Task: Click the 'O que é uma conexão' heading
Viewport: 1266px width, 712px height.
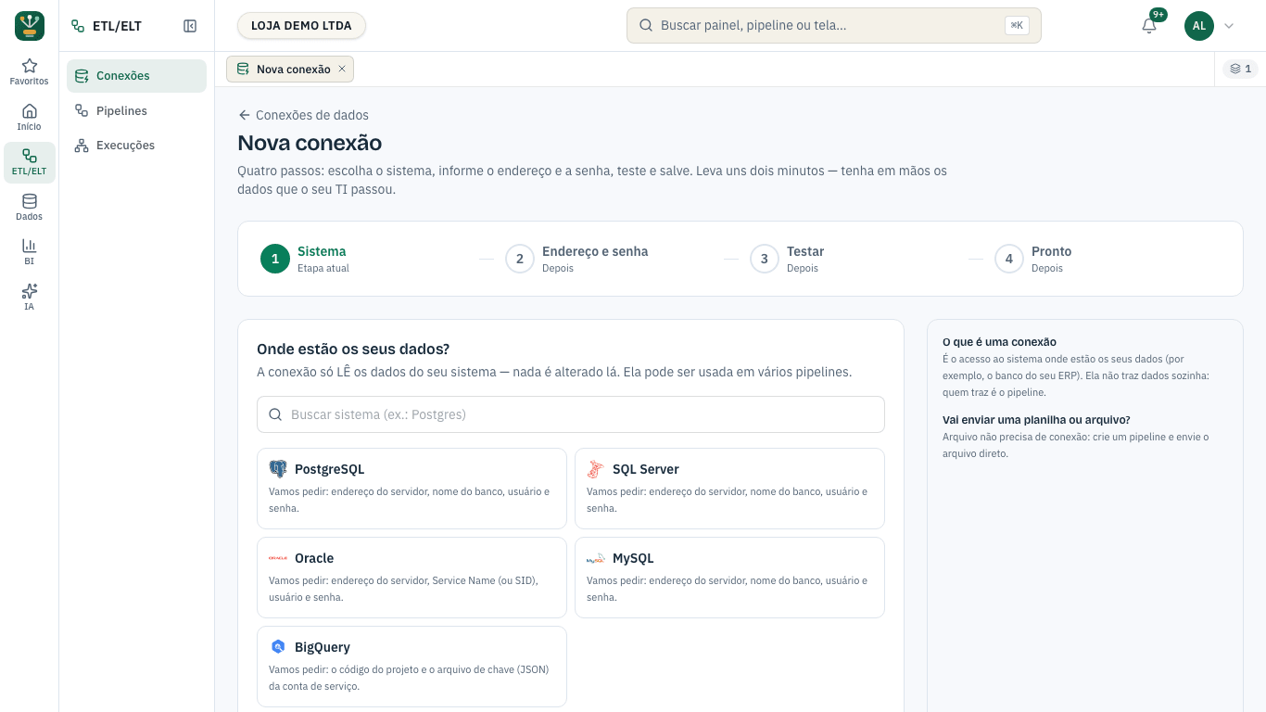Action: pos(999,342)
